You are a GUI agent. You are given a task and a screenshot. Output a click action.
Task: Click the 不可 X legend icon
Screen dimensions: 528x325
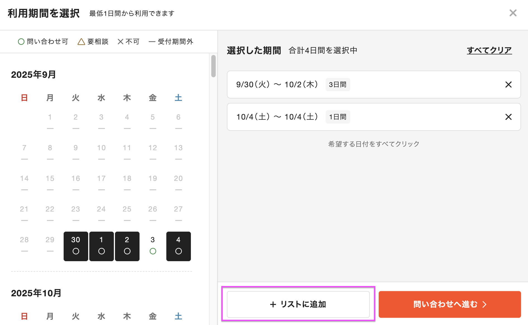click(121, 41)
